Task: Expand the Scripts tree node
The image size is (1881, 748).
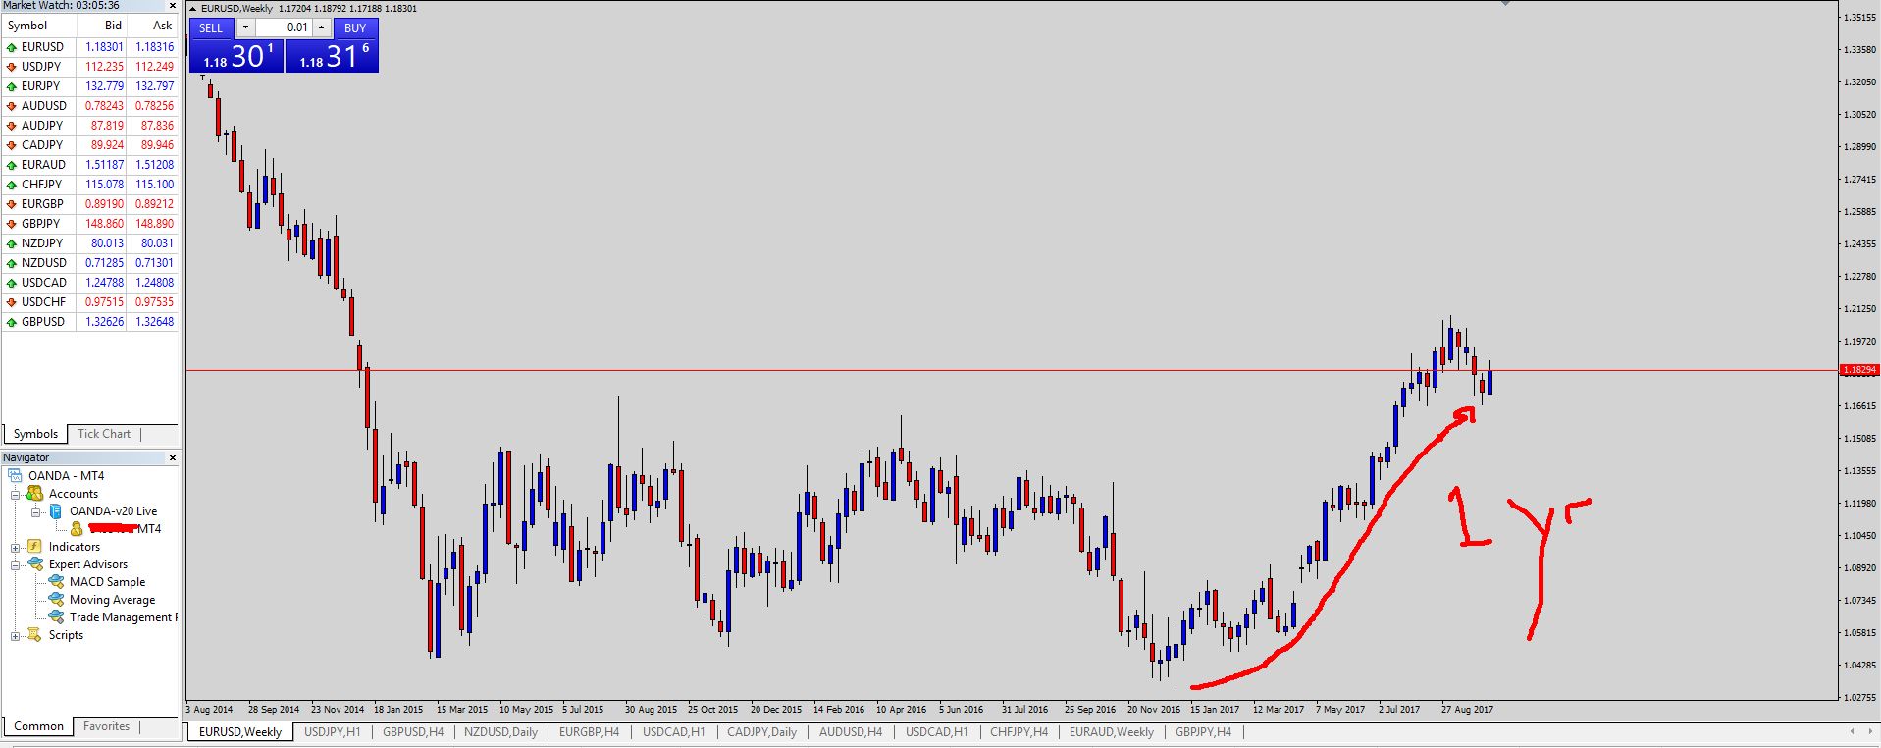Action: [x=16, y=636]
